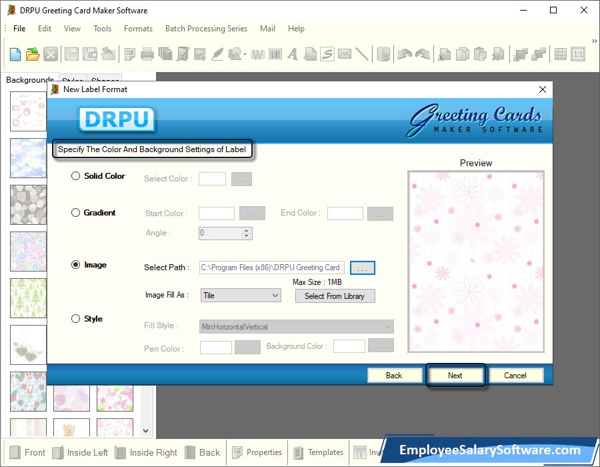Click the backgrounds panel scroll-down arrow
Viewport: 600px width, 467px height.
145,430
